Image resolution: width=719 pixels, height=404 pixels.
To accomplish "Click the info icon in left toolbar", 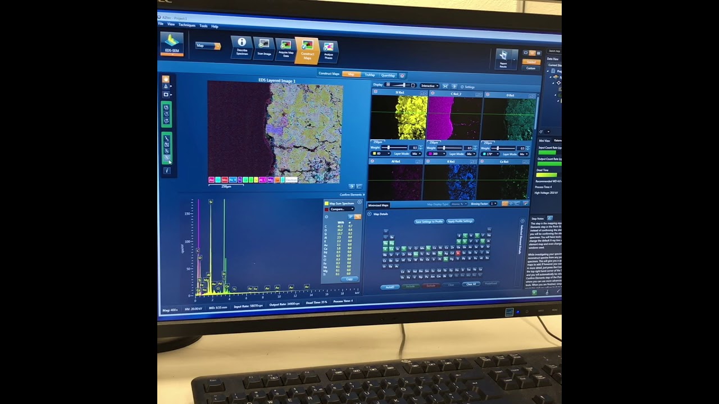I will point(166,171).
